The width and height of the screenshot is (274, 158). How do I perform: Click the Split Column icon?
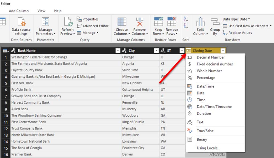click(200, 22)
